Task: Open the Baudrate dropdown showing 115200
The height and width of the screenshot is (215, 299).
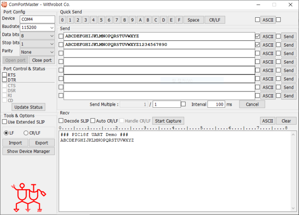Action: (37, 27)
